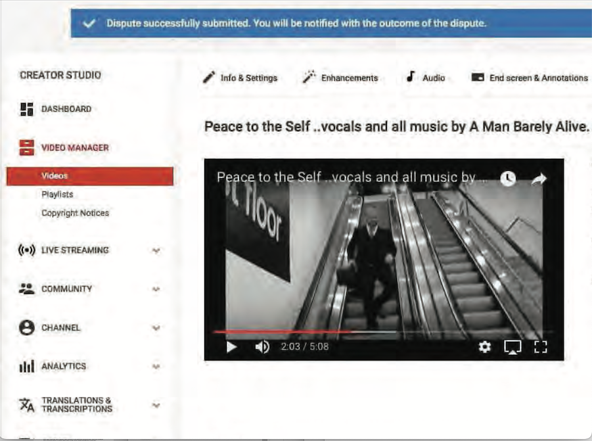The width and height of the screenshot is (592, 441).
Task: Expand the Live Streaming section chevron
Action: (156, 250)
